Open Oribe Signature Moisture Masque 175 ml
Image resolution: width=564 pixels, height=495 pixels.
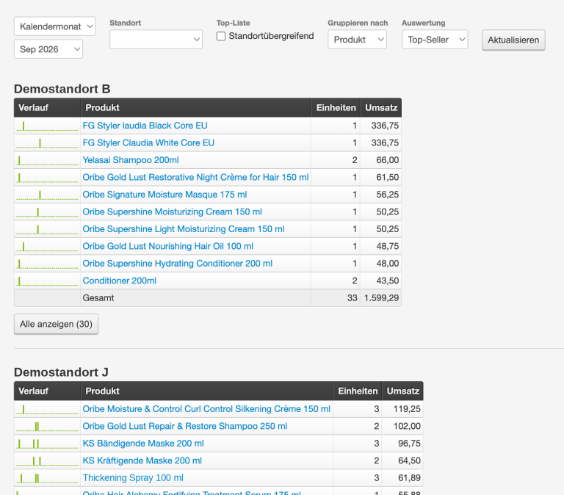coord(164,195)
